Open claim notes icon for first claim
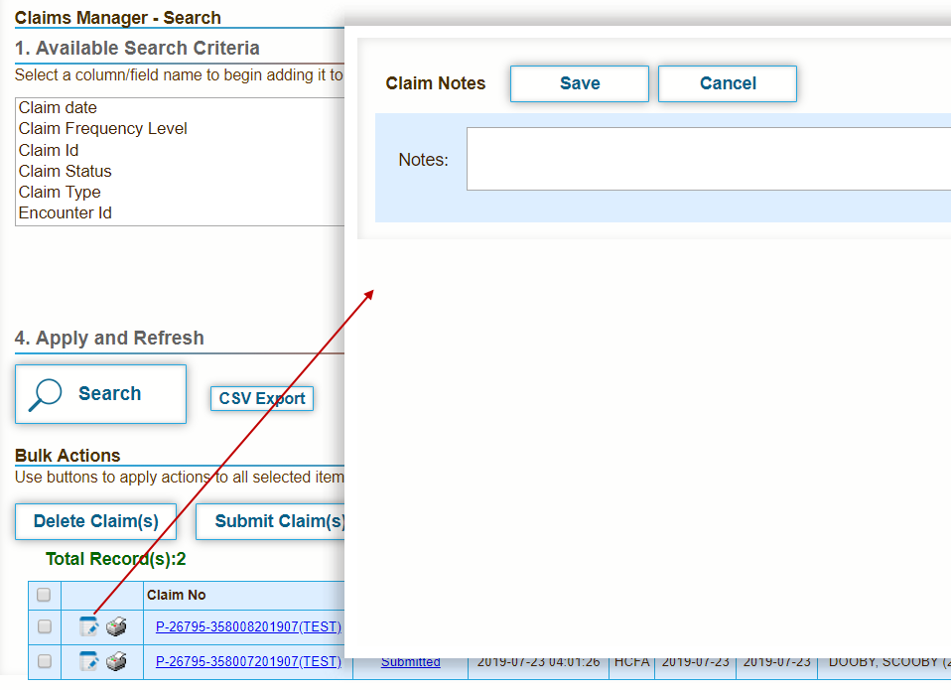 [89, 626]
